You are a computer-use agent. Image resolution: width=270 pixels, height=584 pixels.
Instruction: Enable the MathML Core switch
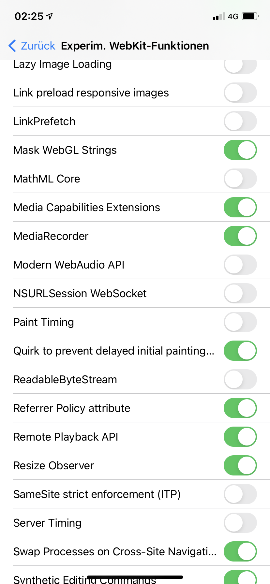point(240,179)
